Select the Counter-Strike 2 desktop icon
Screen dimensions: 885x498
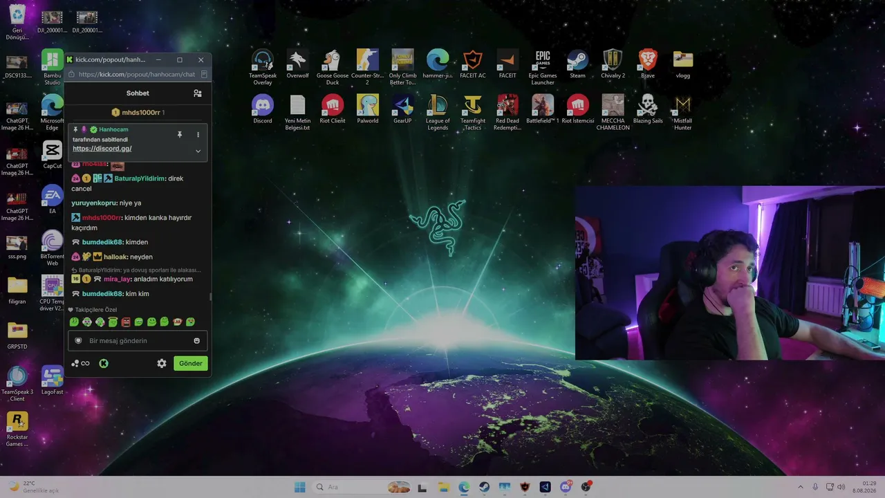coord(367,67)
